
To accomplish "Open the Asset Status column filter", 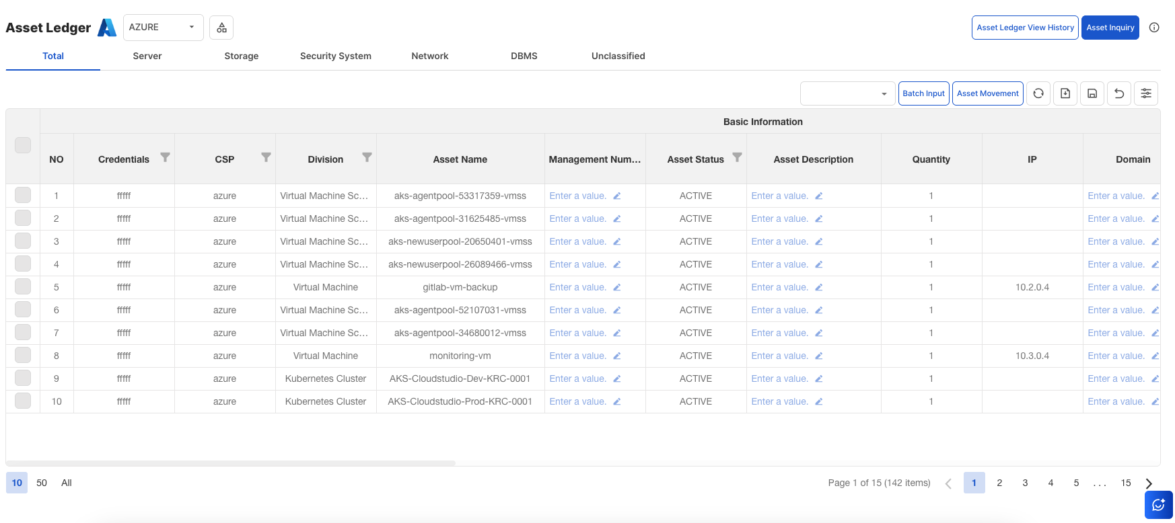I will pos(737,157).
